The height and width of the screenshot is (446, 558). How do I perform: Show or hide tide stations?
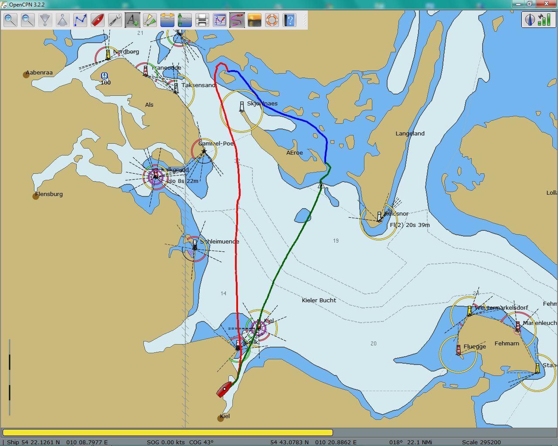click(x=185, y=20)
